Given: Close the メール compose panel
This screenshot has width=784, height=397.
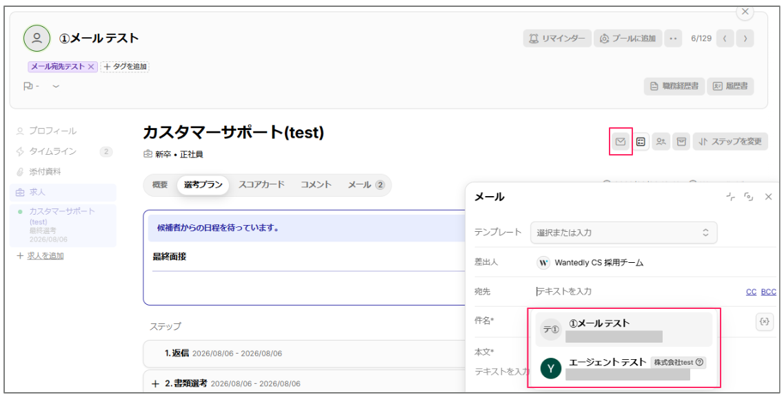Looking at the screenshot, I should point(769,197).
